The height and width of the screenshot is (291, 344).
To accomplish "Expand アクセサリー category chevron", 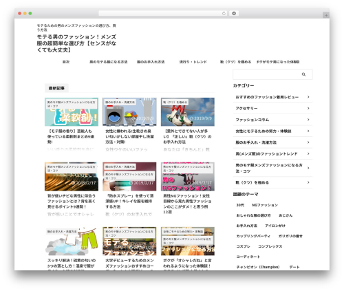I will (308, 108).
